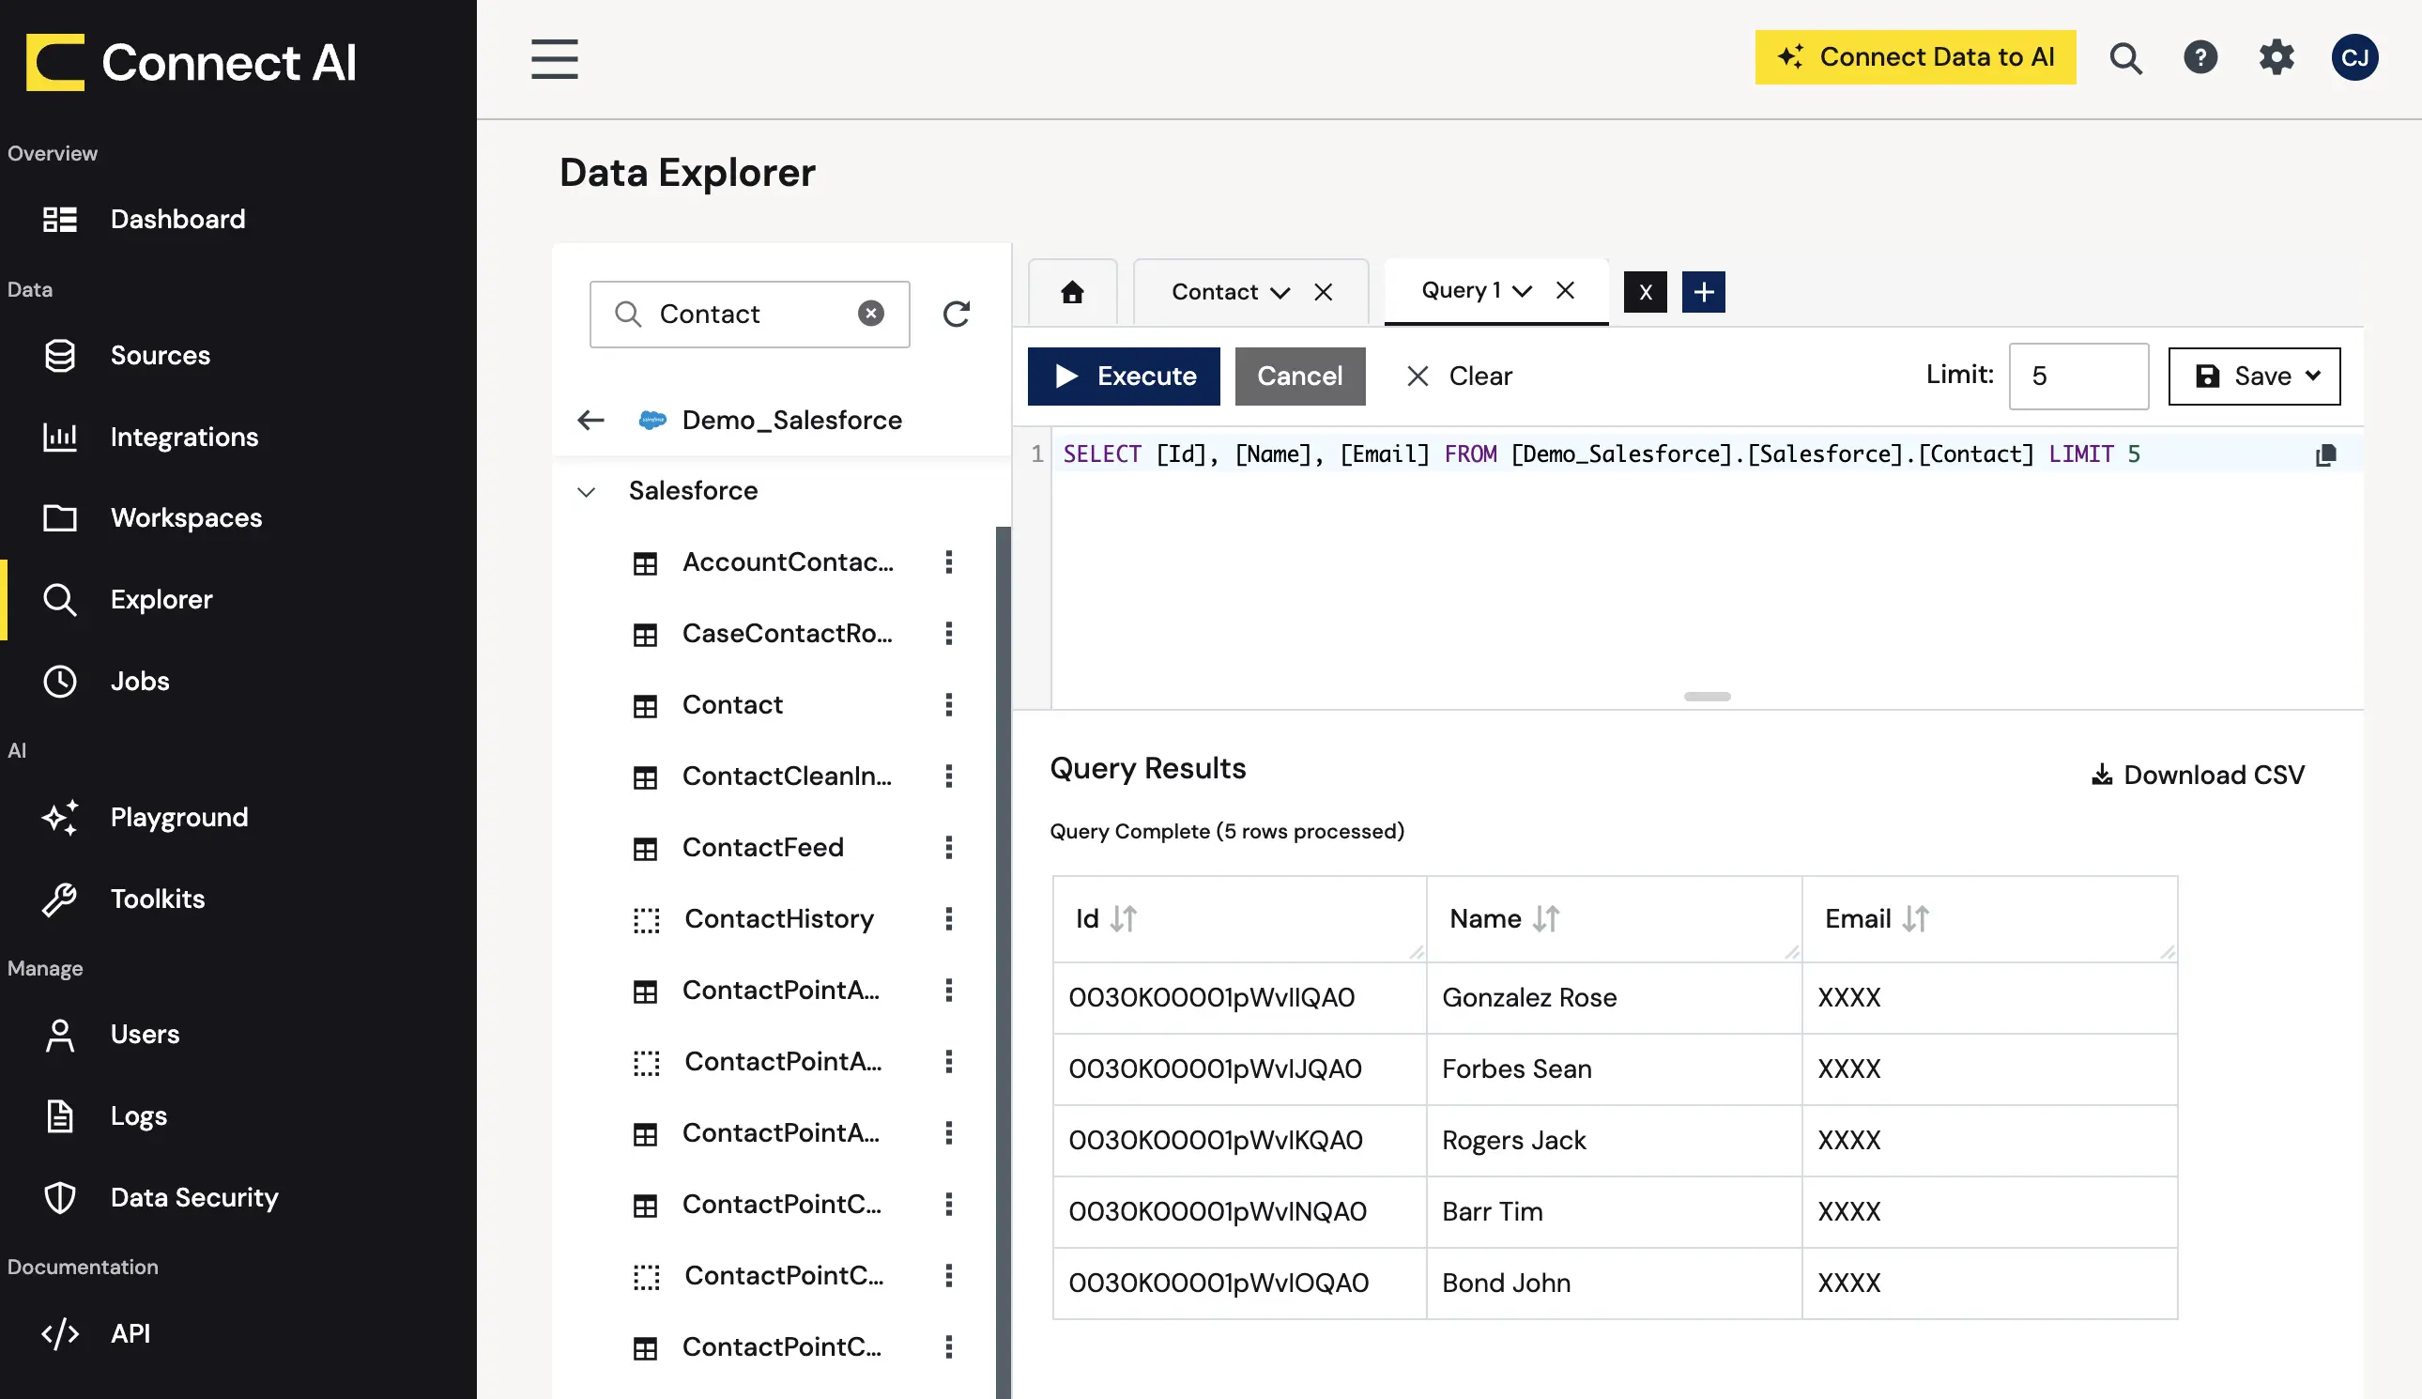Click the black X close-all tabs button
Viewport: 2422px width, 1399px height.
(x=1645, y=292)
